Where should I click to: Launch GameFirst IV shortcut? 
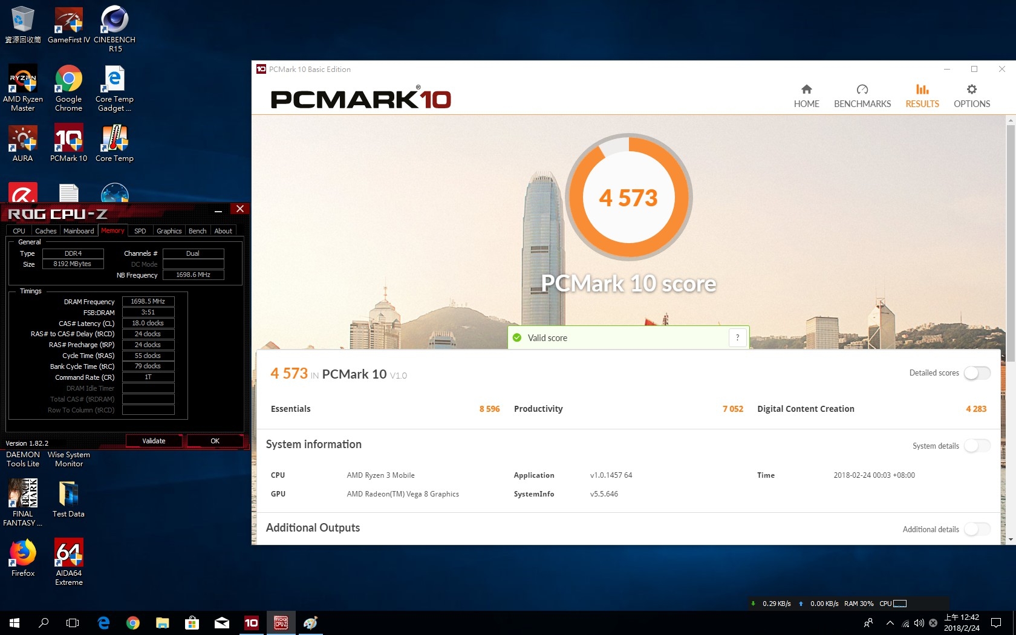point(69,24)
